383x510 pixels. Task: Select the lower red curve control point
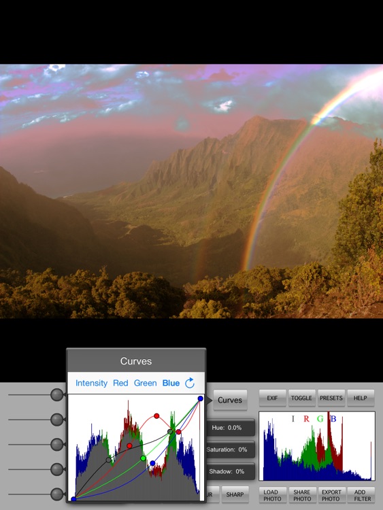pos(129,445)
